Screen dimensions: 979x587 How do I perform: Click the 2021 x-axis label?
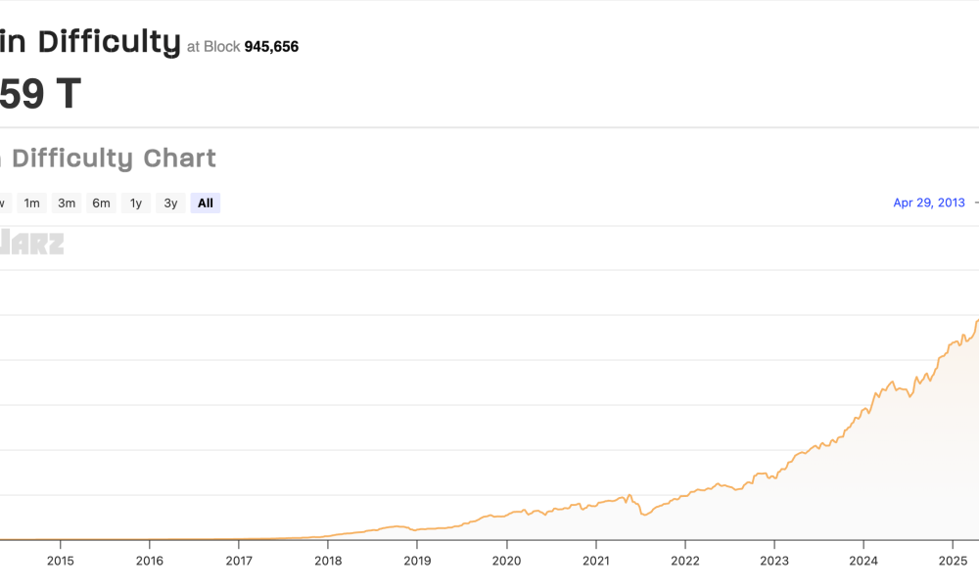pyautogui.click(x=595, y=561)
